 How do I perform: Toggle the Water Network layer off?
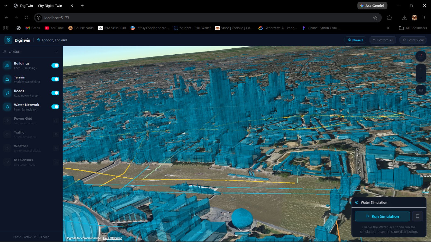pyautogui.click(x=55, y=107)
